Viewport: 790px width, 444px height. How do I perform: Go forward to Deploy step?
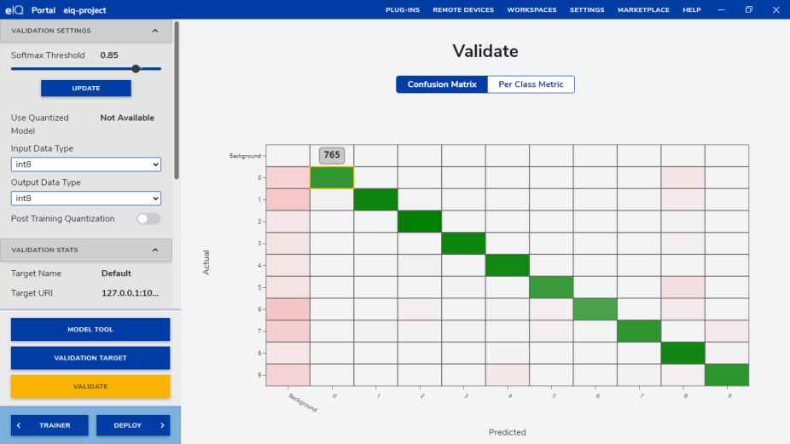[133, 425]
